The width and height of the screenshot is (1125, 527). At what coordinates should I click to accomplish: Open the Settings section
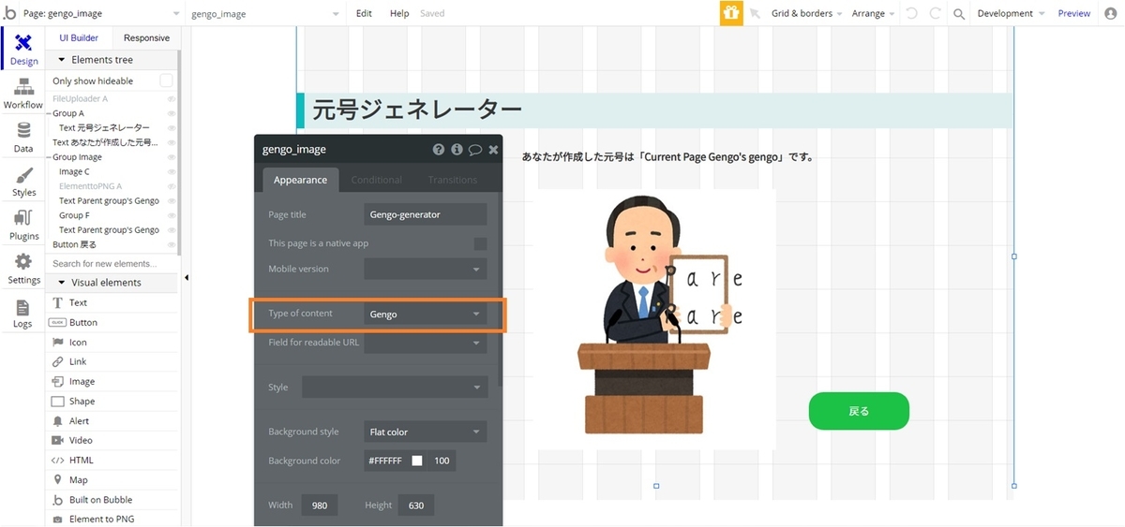tap(23, 269)
